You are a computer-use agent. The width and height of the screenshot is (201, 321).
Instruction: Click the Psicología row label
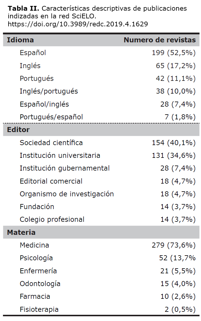[x=36, y=258]
